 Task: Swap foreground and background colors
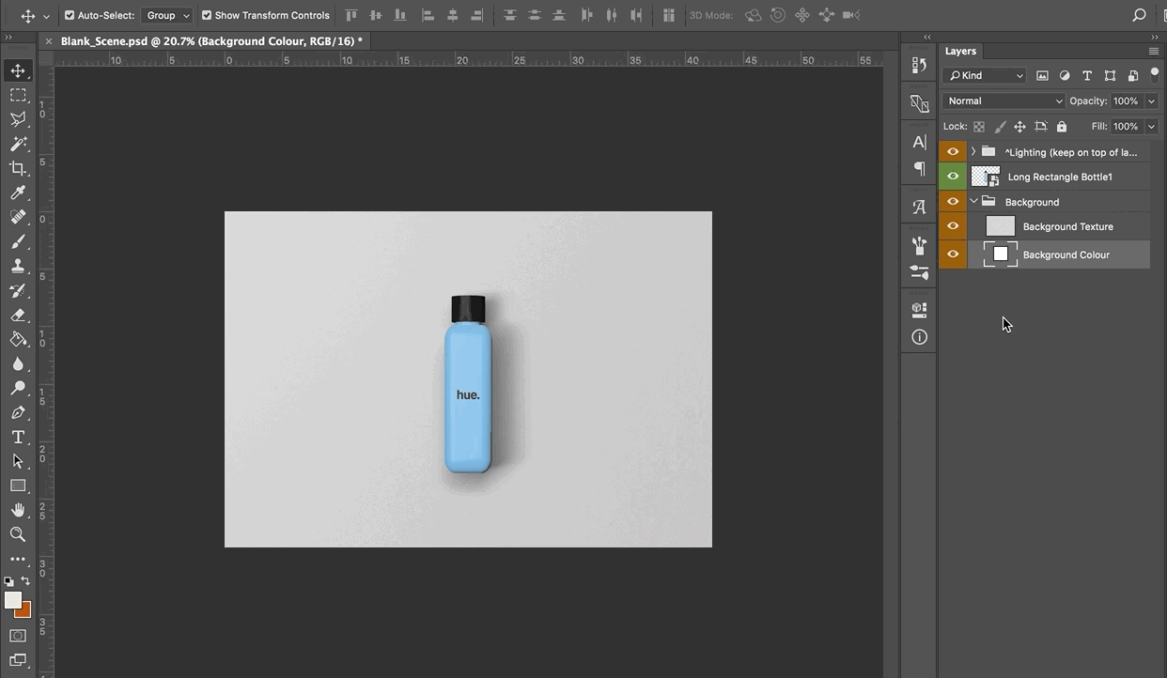click(25, 581)
